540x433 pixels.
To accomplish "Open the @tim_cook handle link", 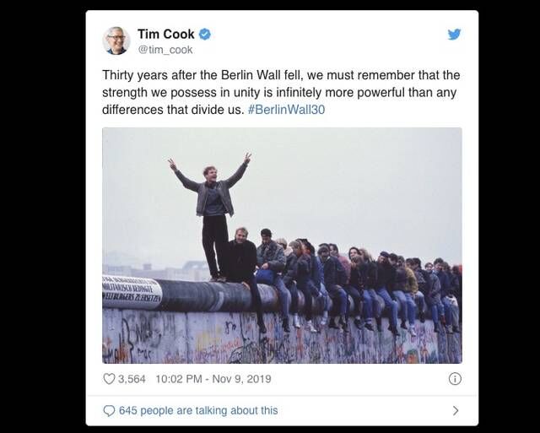I will [165, 50].
